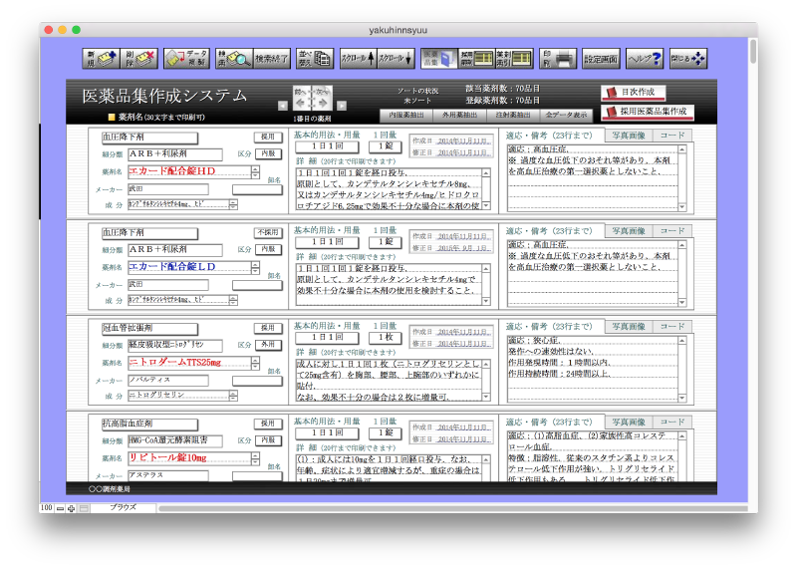This screenshot has width=797, height=569.
Task: Open the 写真画像 tab in first record
Action: coord(629,136)
